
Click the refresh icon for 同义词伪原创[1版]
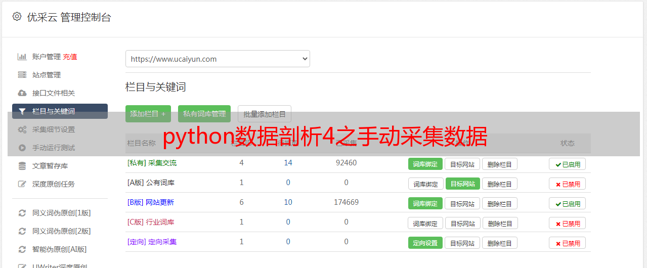(22, 213)
